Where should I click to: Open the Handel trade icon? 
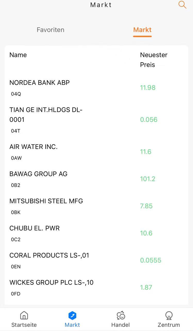click(121, 315)
